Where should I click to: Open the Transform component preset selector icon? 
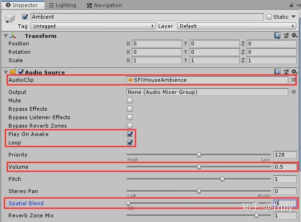(x=286, y=36)
